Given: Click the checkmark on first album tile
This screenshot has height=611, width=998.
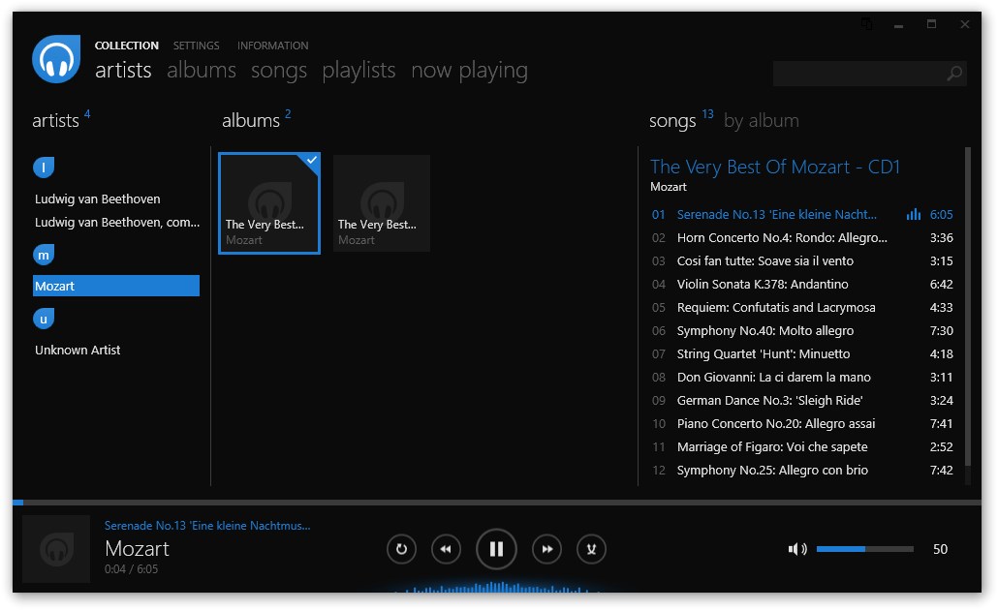Looking at the screenshot, I should tap(311, 160).
